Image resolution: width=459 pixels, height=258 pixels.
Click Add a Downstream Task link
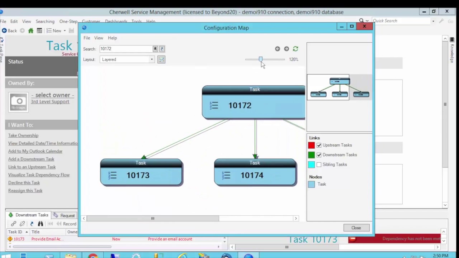tap(31, 159)
